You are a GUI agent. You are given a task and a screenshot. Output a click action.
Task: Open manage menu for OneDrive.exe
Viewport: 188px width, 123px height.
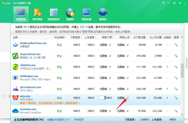coord(176,111)
